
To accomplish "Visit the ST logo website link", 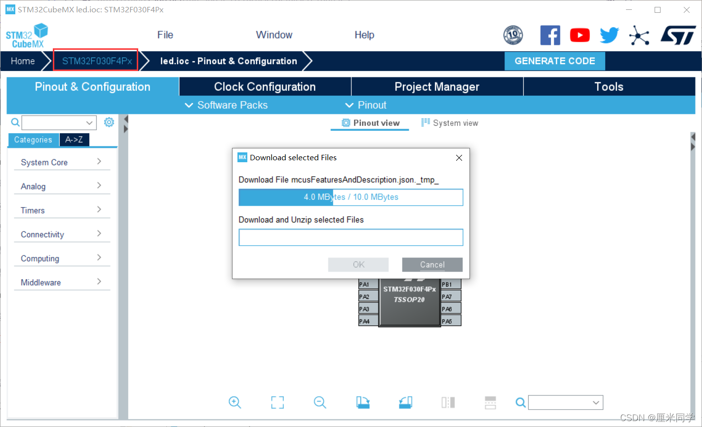I will coord(678,35).
